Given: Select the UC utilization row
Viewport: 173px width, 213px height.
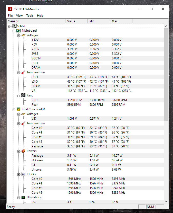Looking at the screenshot, I should (x=97, y=202).
